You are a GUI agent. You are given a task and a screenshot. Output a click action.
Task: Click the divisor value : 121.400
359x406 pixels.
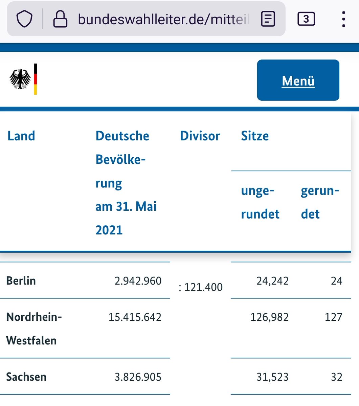coord(200,287)
